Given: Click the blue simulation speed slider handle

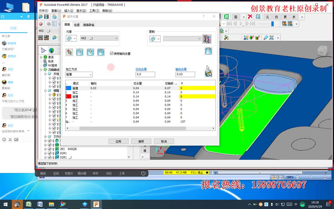Looking at the screenshot, I should click(x=272, y=24).
